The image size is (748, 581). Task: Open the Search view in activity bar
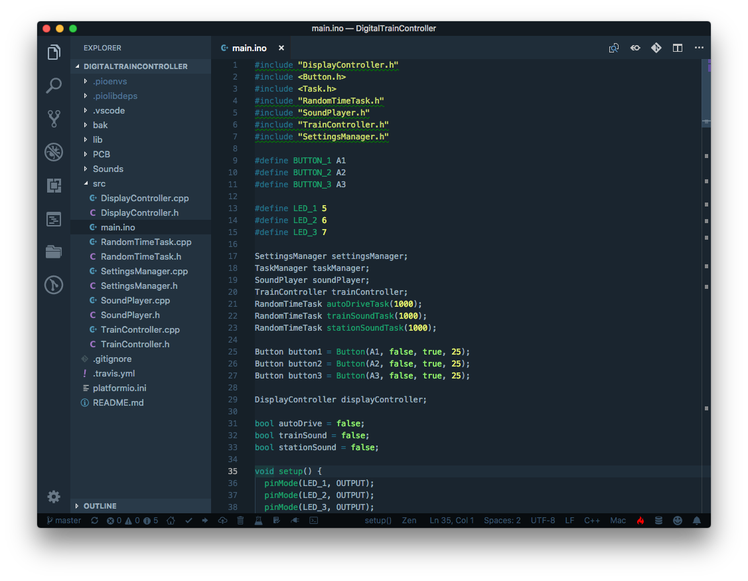[54, 86]
